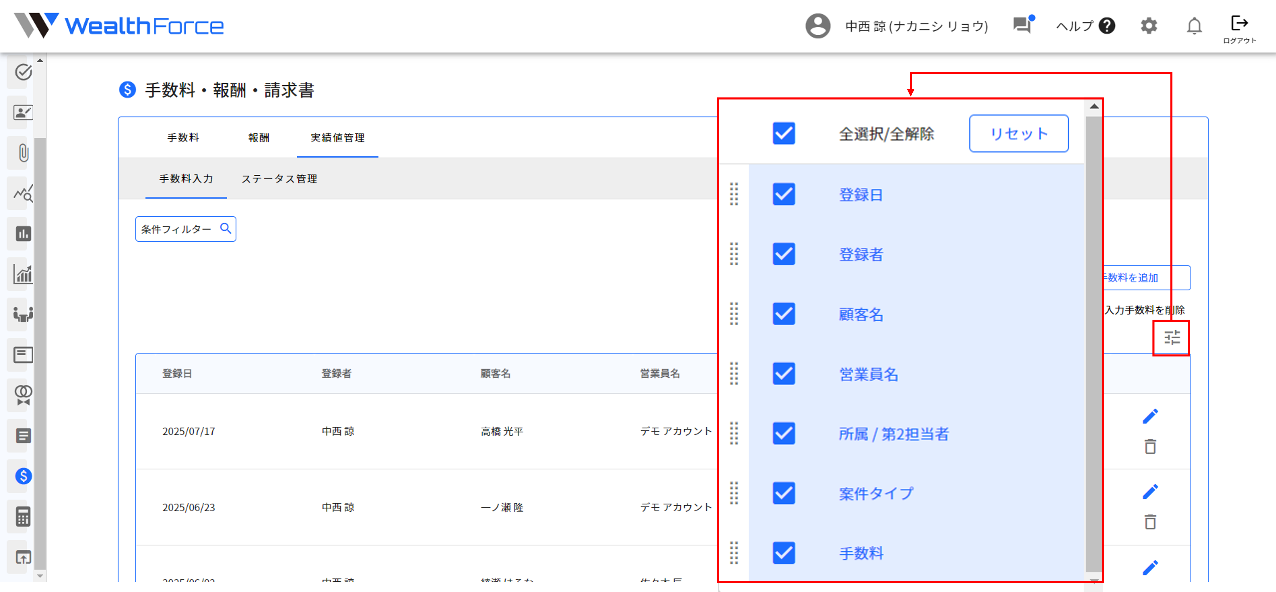This screenshot has height=592, width=1276.
Task: Click the 一ノ瀬 隆 customer name cell
Action: click(x=502, y=507)
